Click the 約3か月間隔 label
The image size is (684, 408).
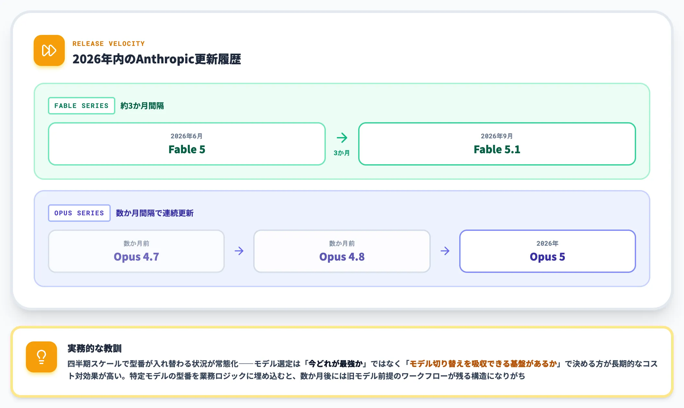[142, 106]
